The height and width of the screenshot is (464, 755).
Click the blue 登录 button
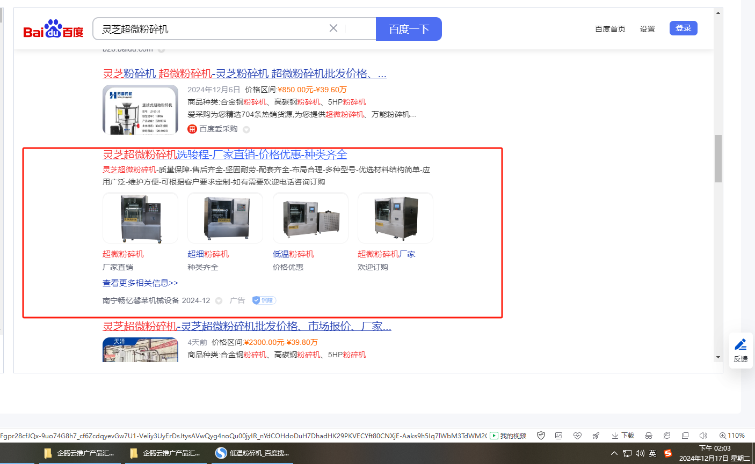683,28
